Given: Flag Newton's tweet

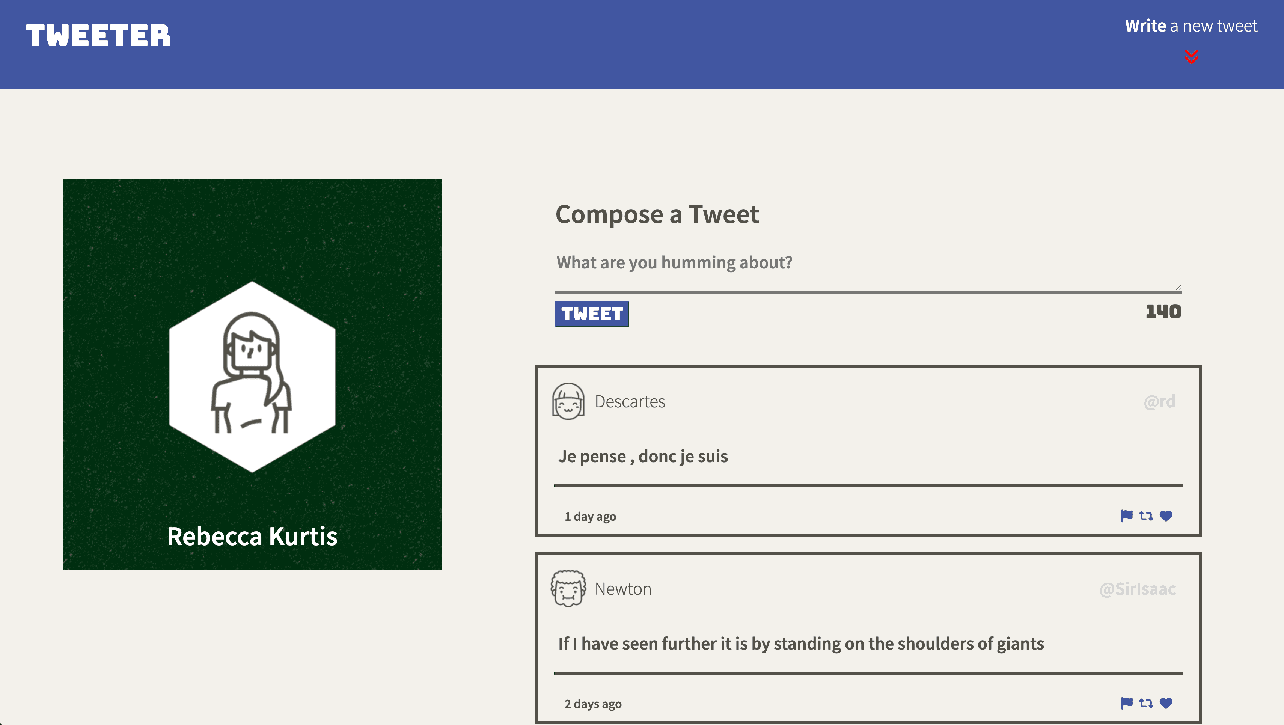Looking at the screenshot, I should tap(1126, 703).
